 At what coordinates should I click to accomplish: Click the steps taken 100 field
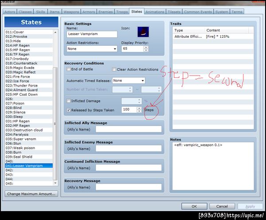pyautogui.click(x=129, y=109)
